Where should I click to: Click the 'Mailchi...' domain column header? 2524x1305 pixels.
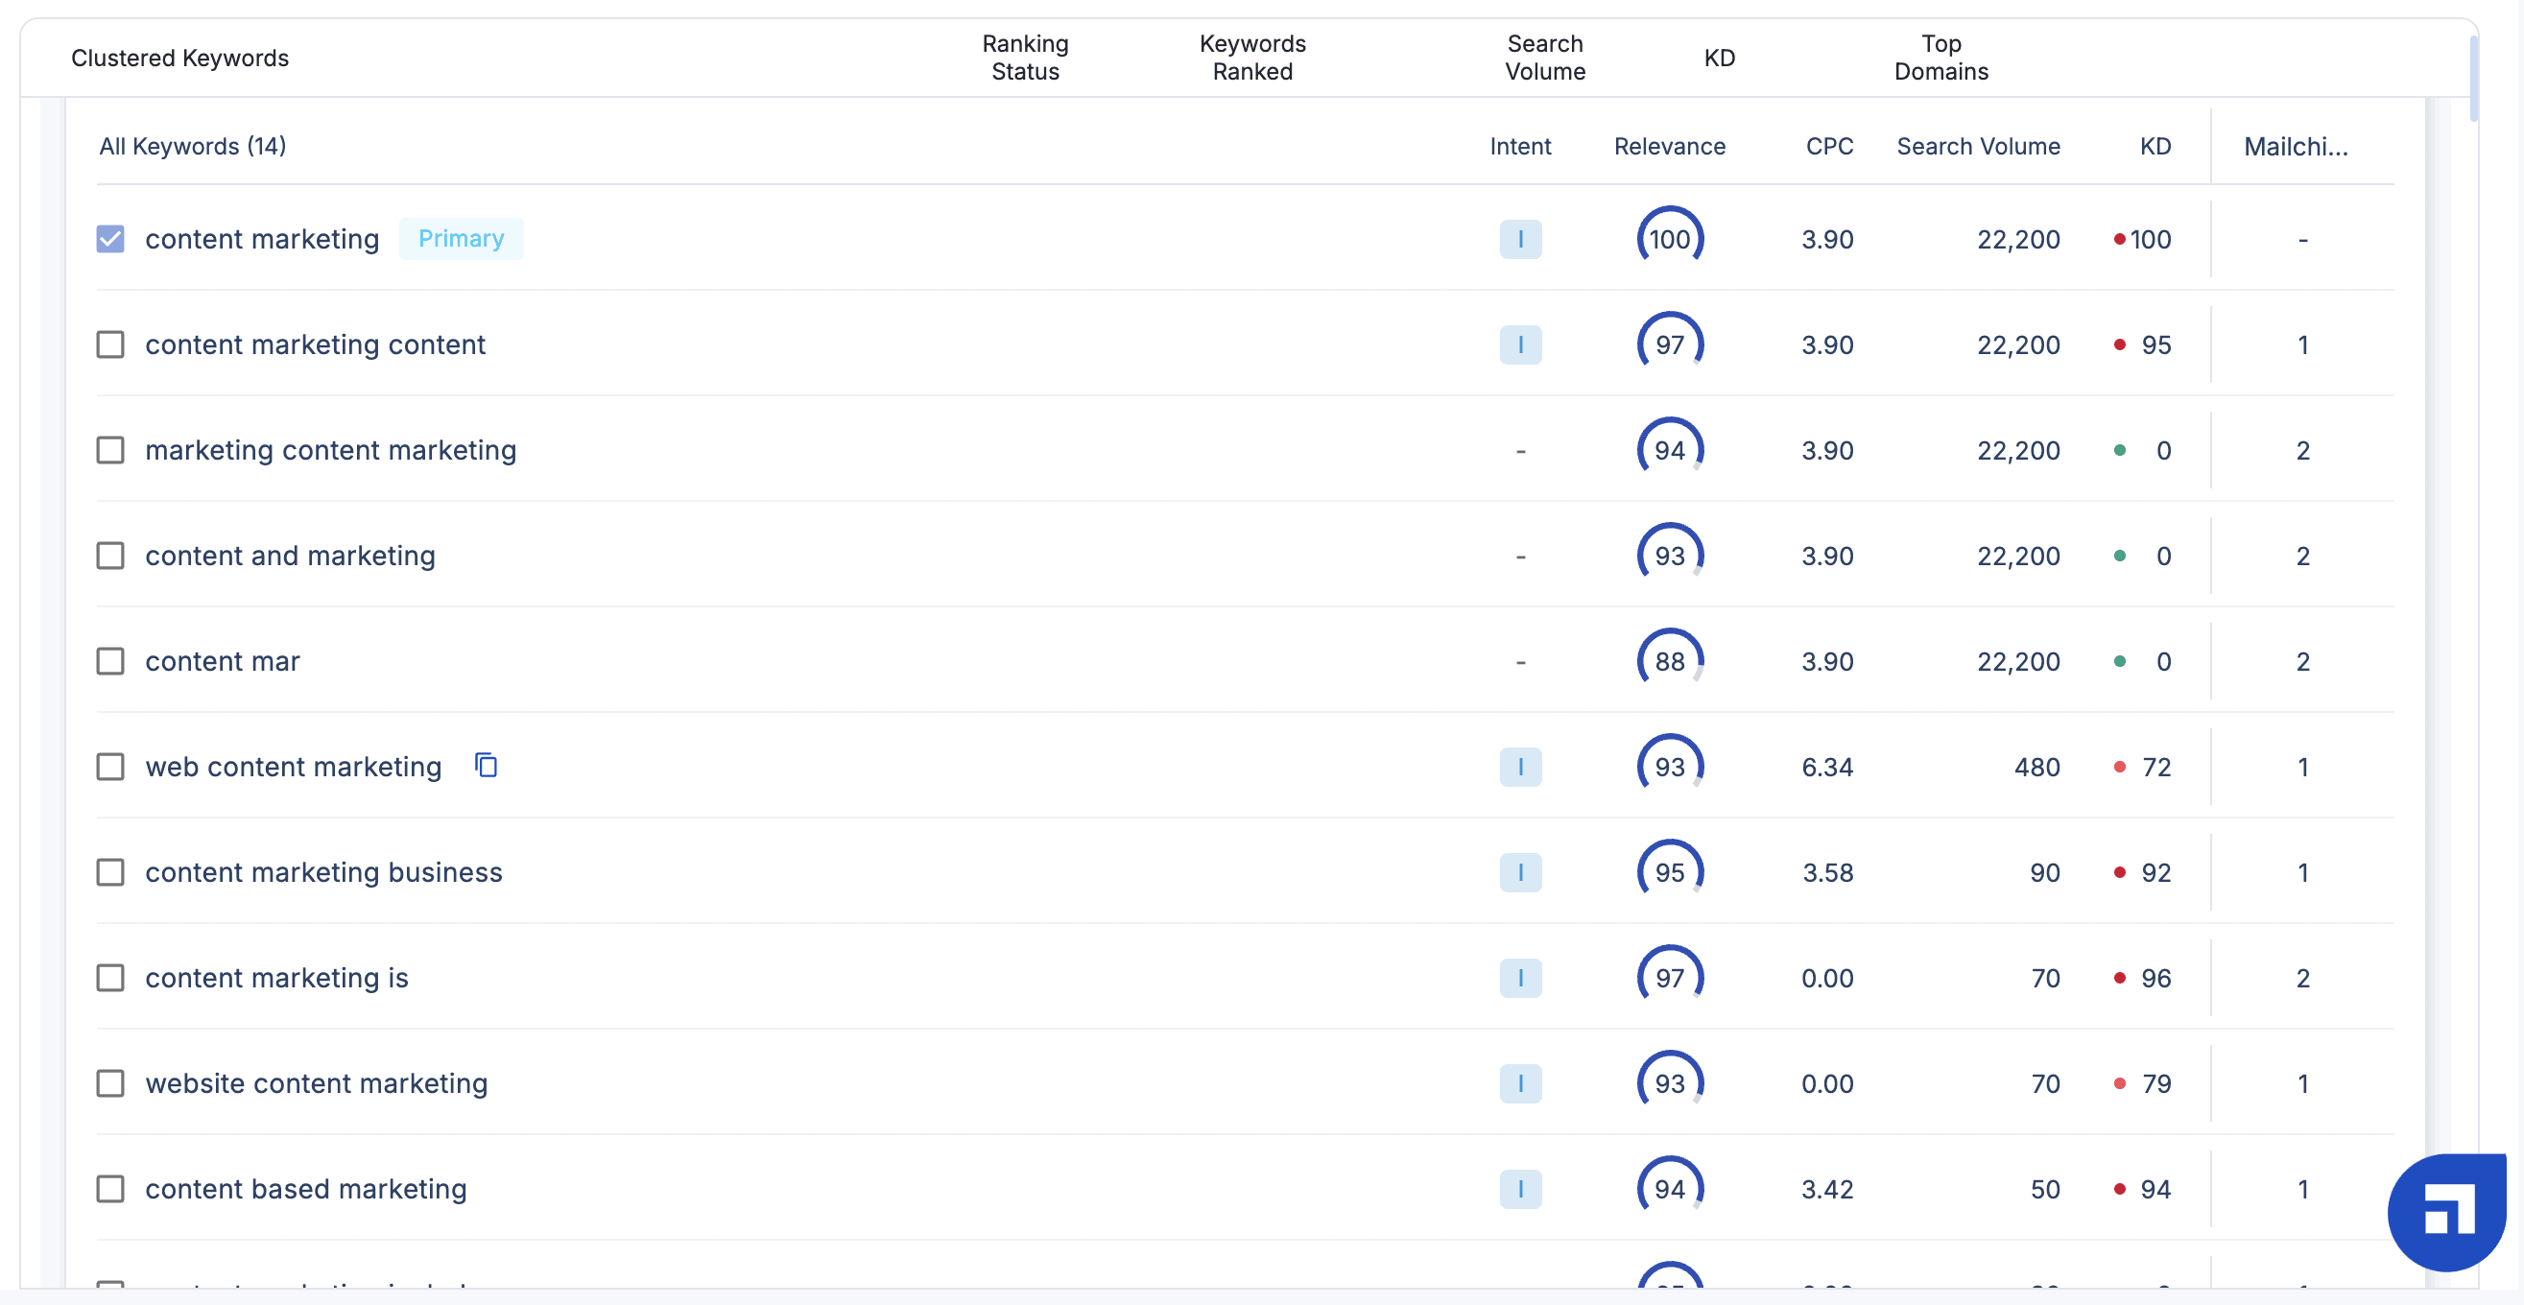(x=2296, y=146)
